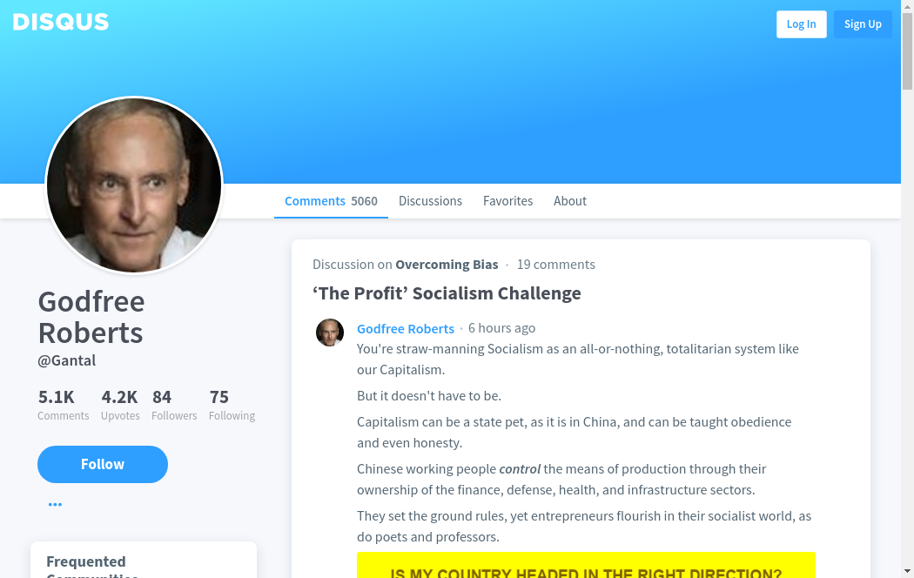Image resolution: width=914 pixels, height=578 pixels.
Task: View the 84 Followers list
Action: (173, 405)
